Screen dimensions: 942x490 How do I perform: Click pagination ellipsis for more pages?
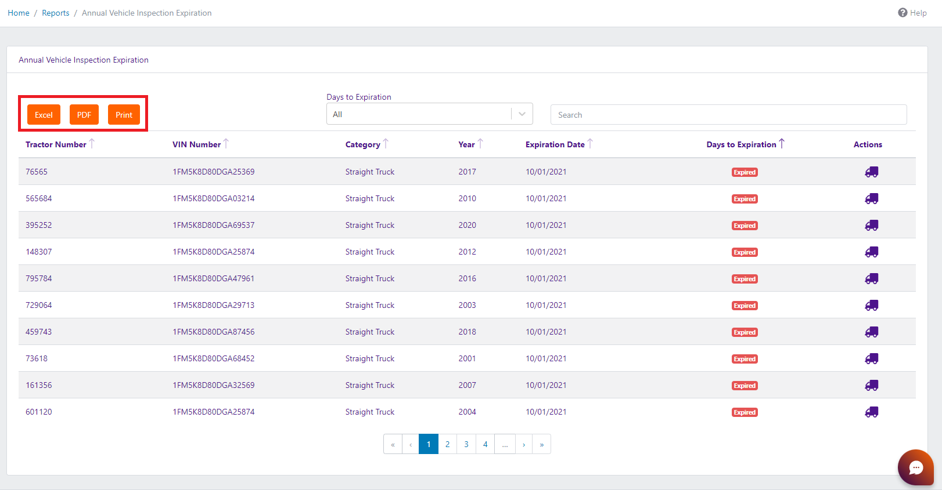pyautogui.click(x=505, y=444)
